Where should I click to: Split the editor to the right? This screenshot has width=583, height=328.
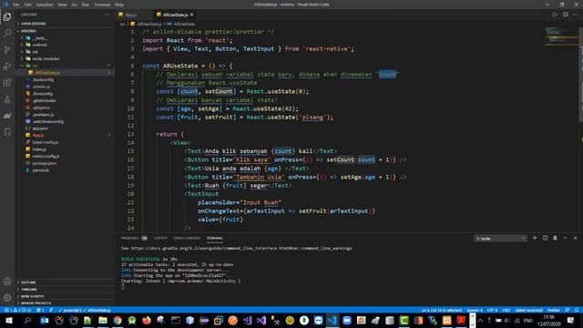tap(565, 15)
